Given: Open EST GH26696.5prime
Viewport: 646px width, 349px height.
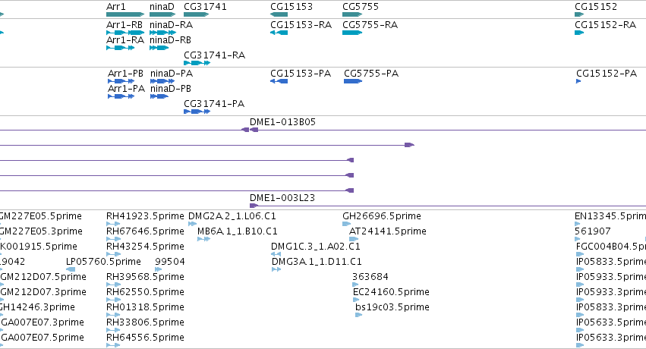Looking at the screenshot, I should pos(382,216).
